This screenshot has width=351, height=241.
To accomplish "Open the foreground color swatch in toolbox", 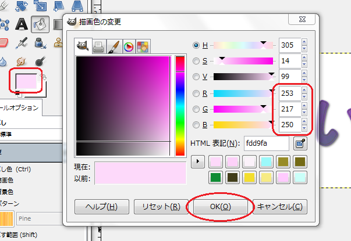I will [26, 81].
